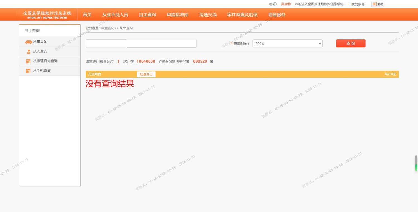Open 案件调查及追偿 in the navigation bar
Viewport: 418px width, 212px height.
[242, 15]
